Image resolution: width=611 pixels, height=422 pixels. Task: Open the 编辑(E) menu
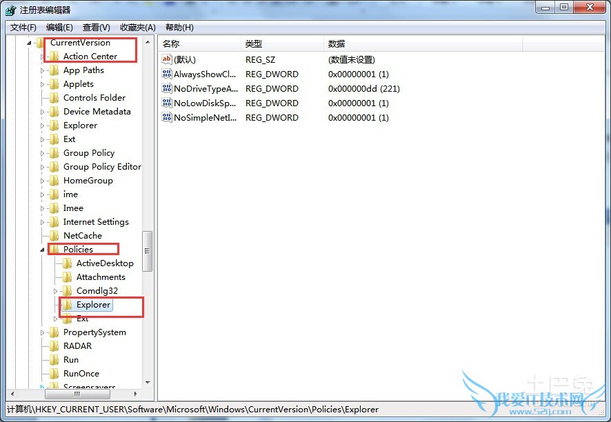point(59,28)
